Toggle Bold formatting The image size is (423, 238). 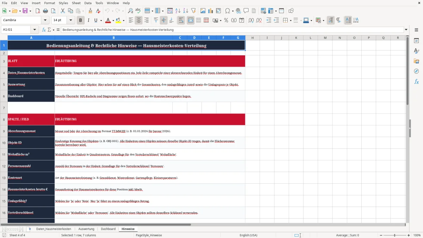coord(80,20)
